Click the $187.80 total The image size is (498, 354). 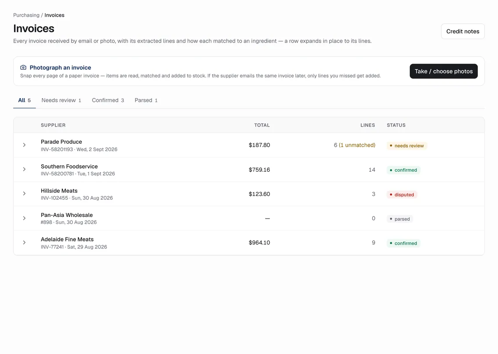(x=259, y=145)
